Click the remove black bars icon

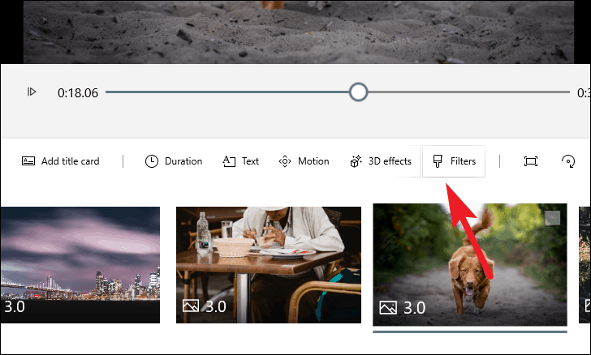pyautogui.click(x=531, y=161)
